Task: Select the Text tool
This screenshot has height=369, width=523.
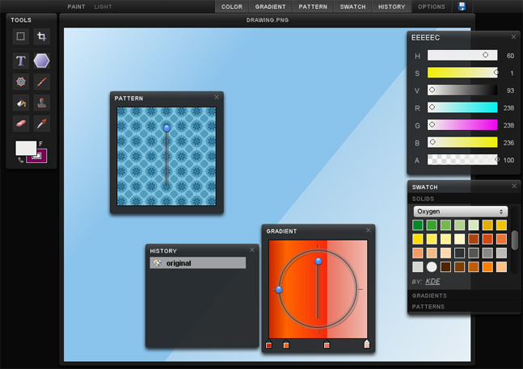Action: (x=21, y=61)
